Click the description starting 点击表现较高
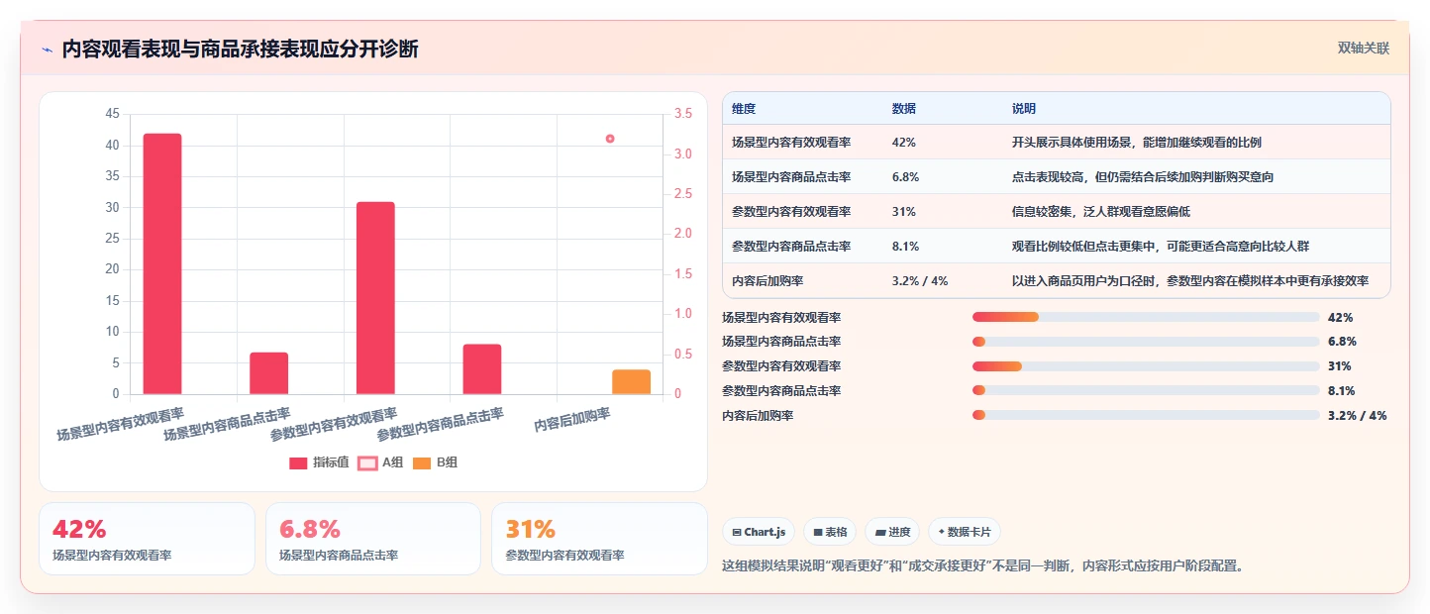Screen dimensions: 1430x614 click(1142, 177)
